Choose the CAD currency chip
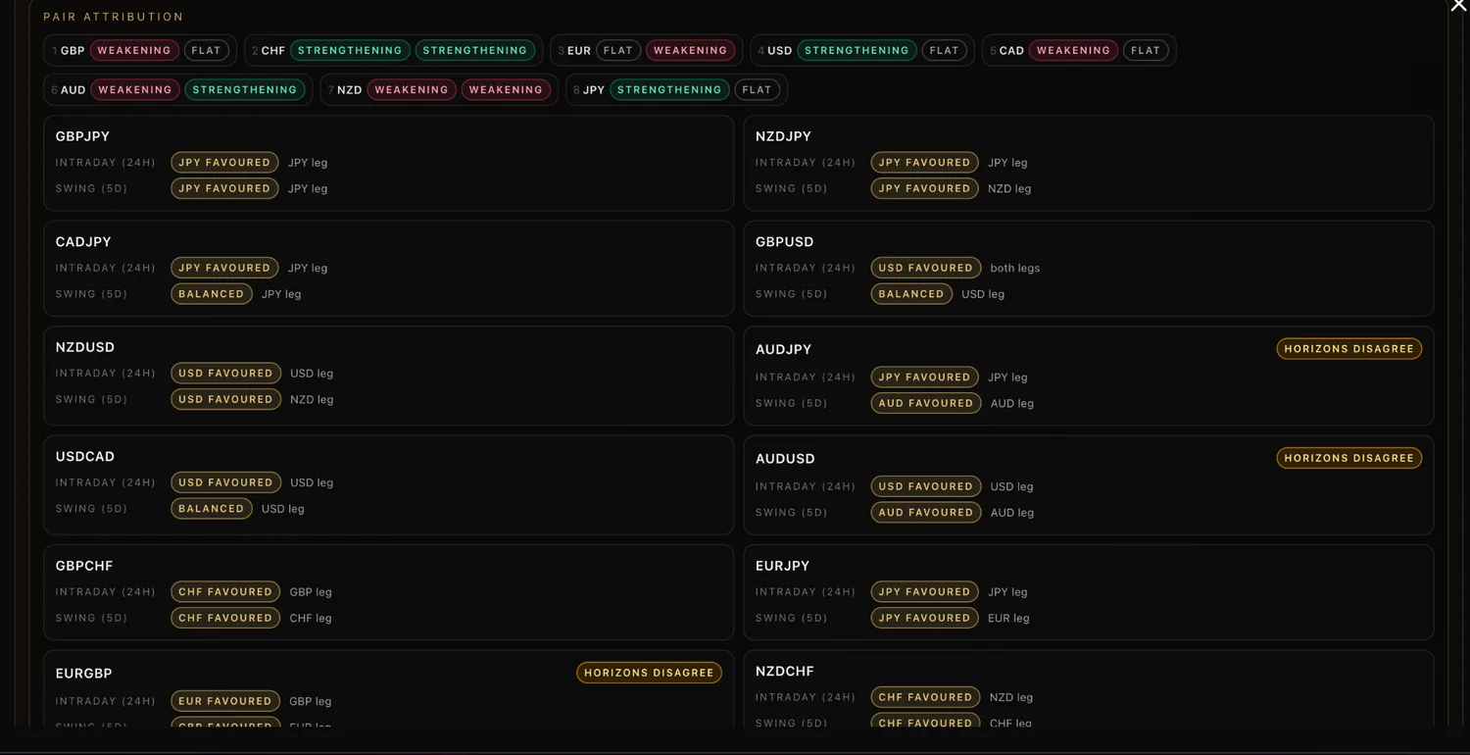 click(1079, 50)
